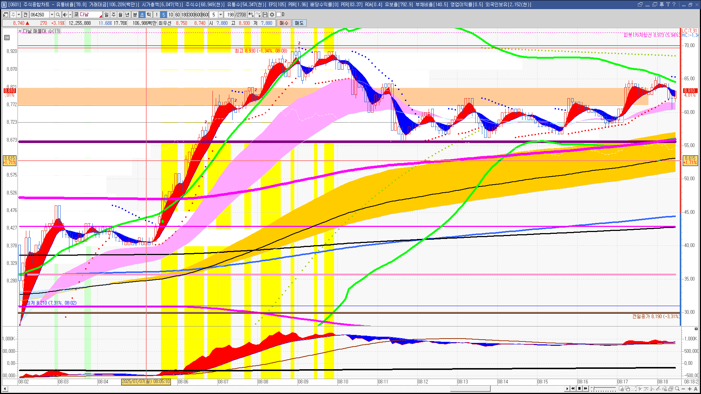Click the 매도 sell button

point(299,23)
